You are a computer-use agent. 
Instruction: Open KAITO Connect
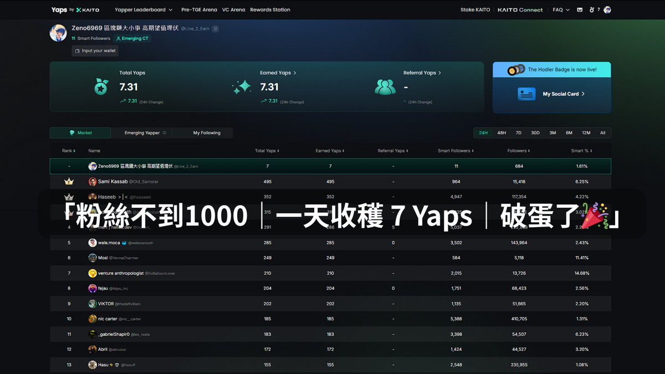point(520,9)
